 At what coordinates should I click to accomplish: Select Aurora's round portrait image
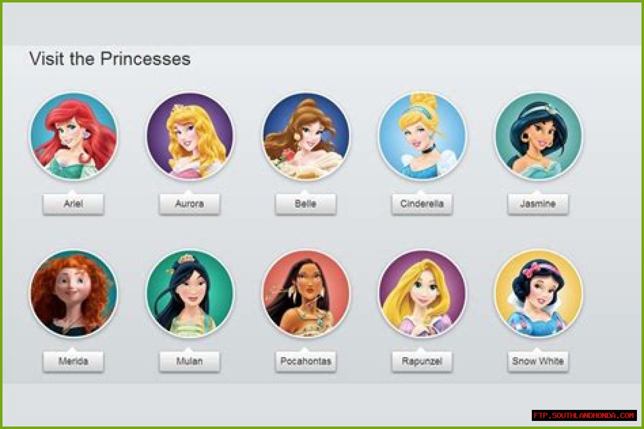point(190,136)
